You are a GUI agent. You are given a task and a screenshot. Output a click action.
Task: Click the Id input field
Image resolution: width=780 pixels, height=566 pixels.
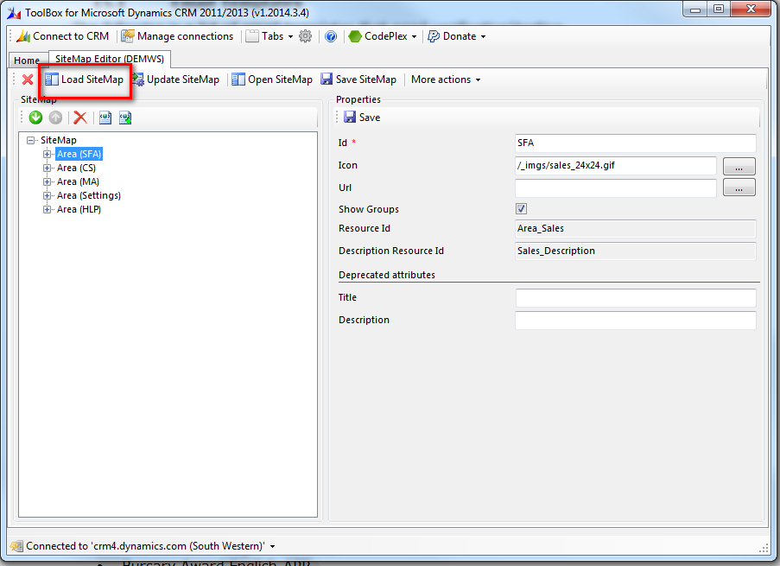click(635, 143)
